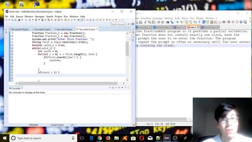Click the taskbar 'Type here to search' box
The height and width of the screenshot is (142, 252).
click(x=43, y=138)
